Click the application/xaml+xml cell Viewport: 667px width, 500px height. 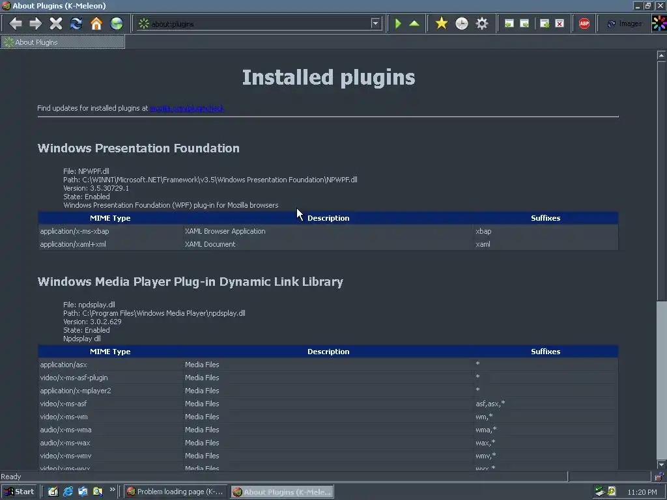pos(111,244)
